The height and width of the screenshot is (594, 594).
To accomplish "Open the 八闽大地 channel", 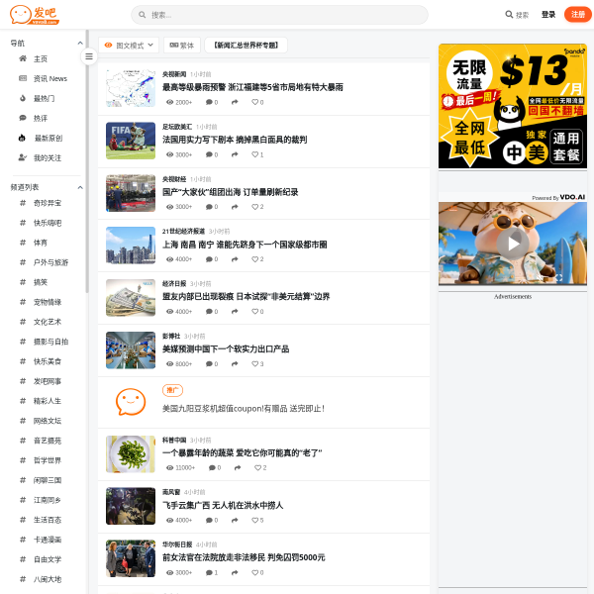I will click(48, 579).
